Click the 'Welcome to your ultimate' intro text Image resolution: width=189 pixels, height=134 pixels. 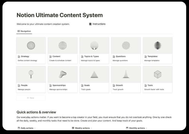pos(43,24)
